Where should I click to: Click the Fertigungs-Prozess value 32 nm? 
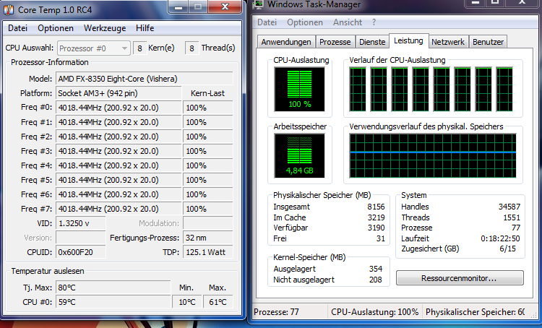(207, 238)
